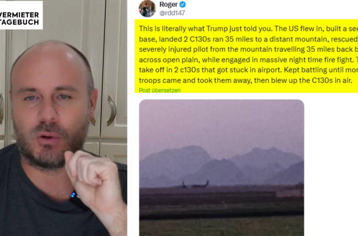Click the aircraft silhouette on the runway
Viewport: 358px width, 236px height.
pyautogui.click(x=196, y=184)
